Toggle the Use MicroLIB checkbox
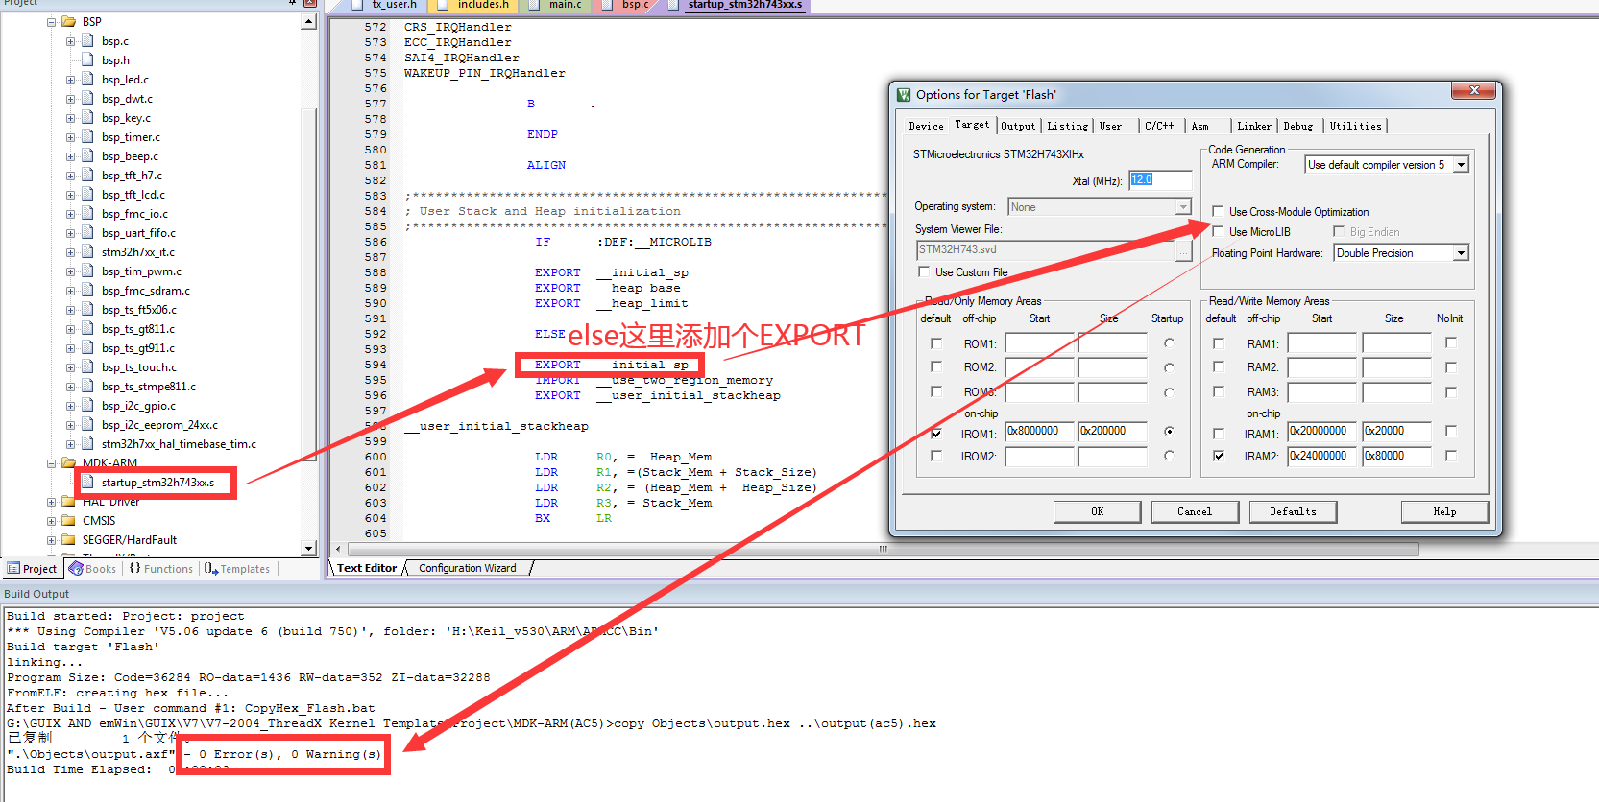The width and height of the screenshot is (1599, 802). coord(1218,232)
